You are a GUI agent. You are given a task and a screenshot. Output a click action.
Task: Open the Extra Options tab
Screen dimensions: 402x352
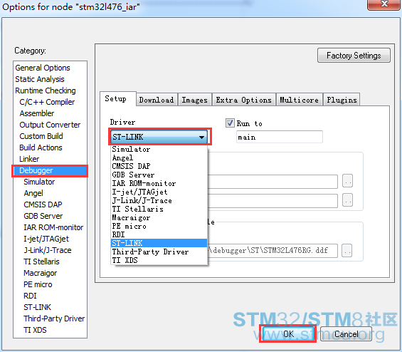244,100
